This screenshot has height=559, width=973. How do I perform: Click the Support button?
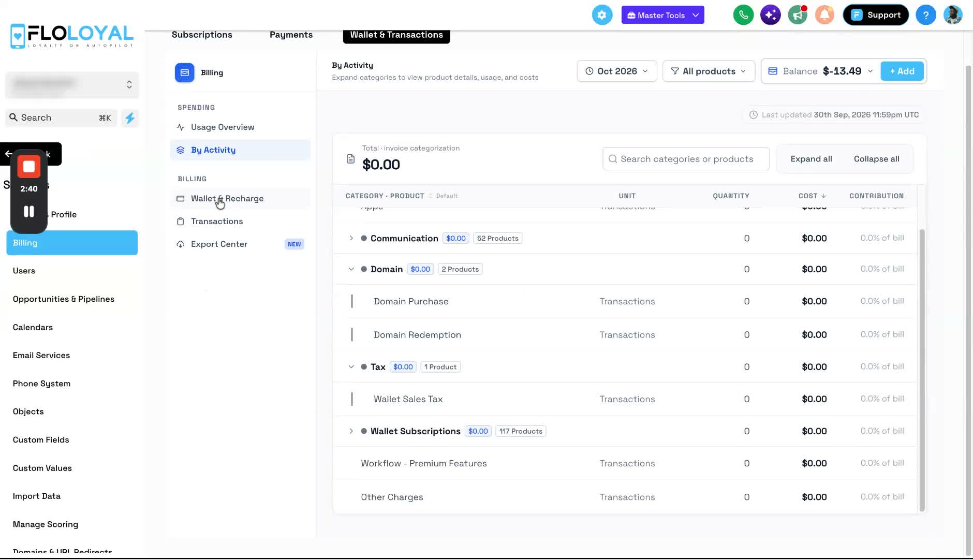[x=875, y=15]
